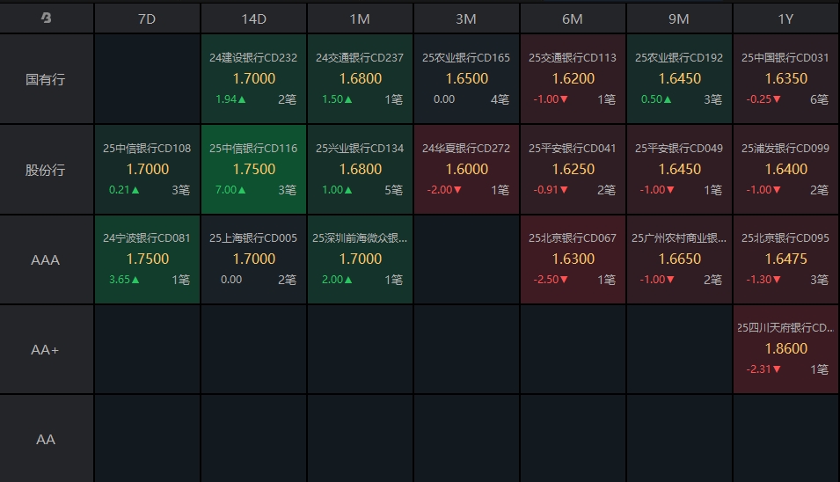The height and width of the screenshot is (482, 840).
Task: Select the 3M tenor column header
Action: tap(466, 18)
